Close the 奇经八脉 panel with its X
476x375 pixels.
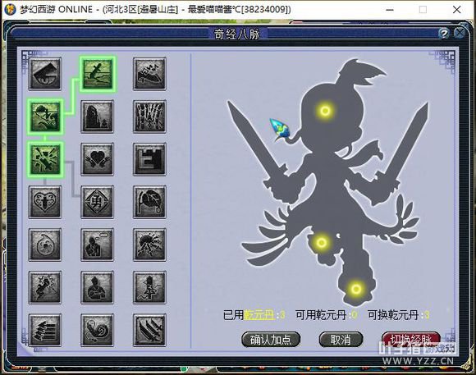tap(460, 33)
